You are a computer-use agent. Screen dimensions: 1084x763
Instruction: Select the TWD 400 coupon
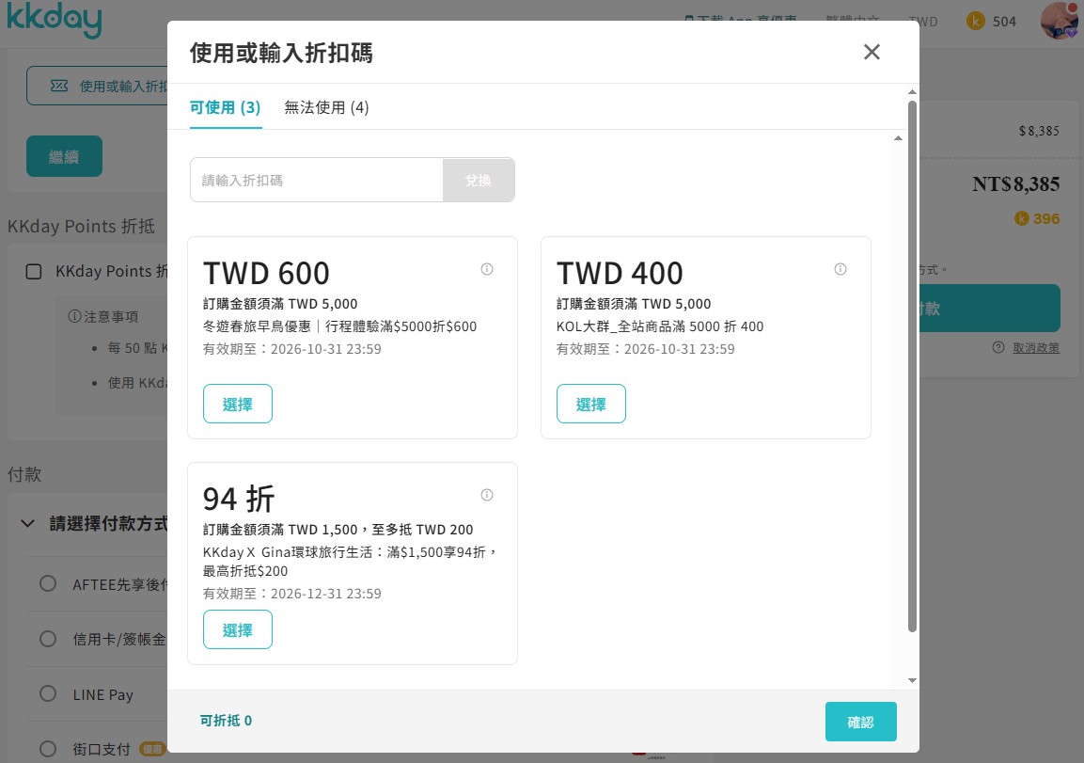coord(591,404)
